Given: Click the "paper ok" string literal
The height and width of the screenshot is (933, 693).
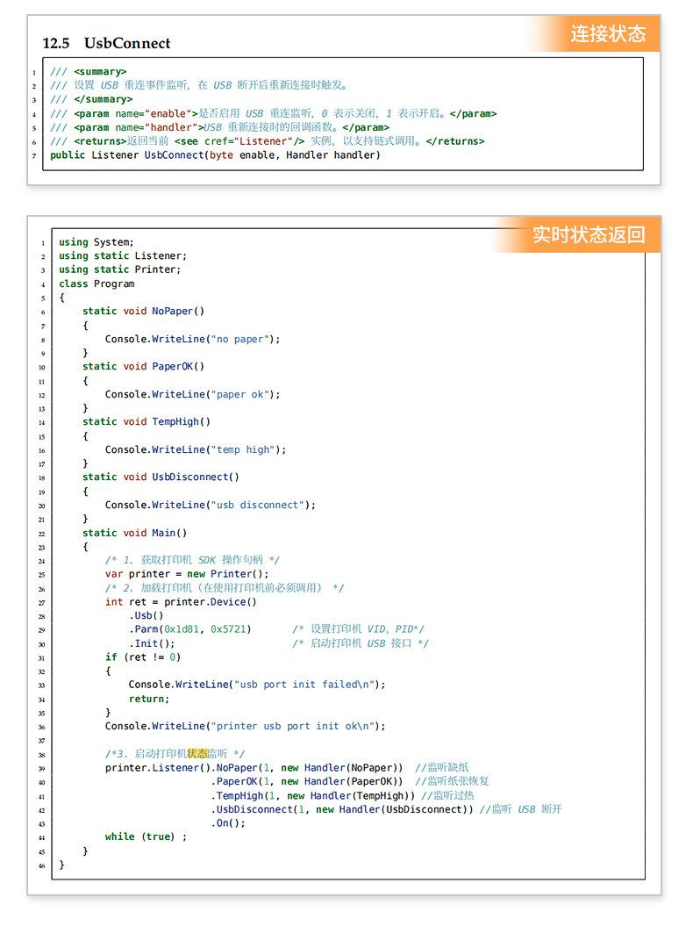Looking at the screenshot, I should coord(239,394).
